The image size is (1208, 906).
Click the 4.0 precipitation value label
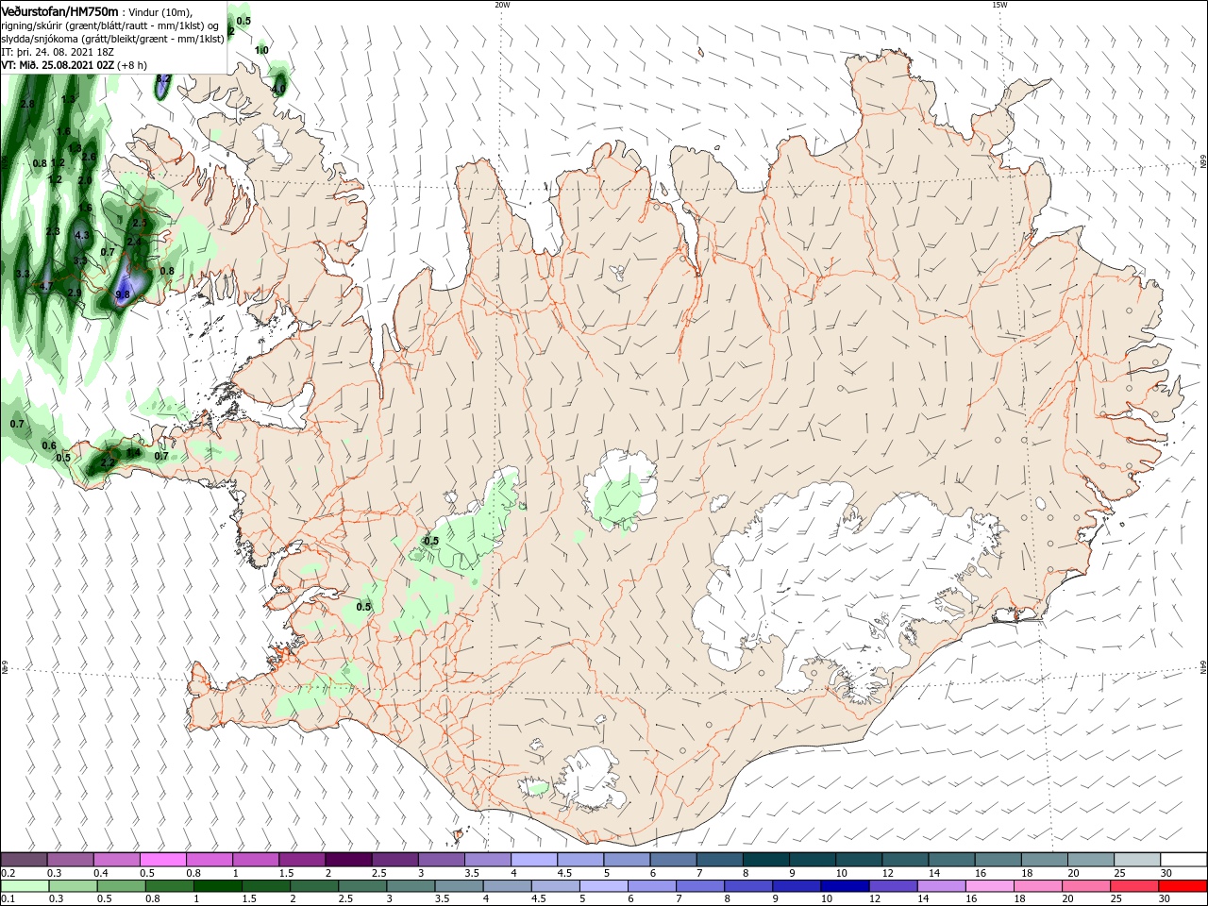(278, 89)
